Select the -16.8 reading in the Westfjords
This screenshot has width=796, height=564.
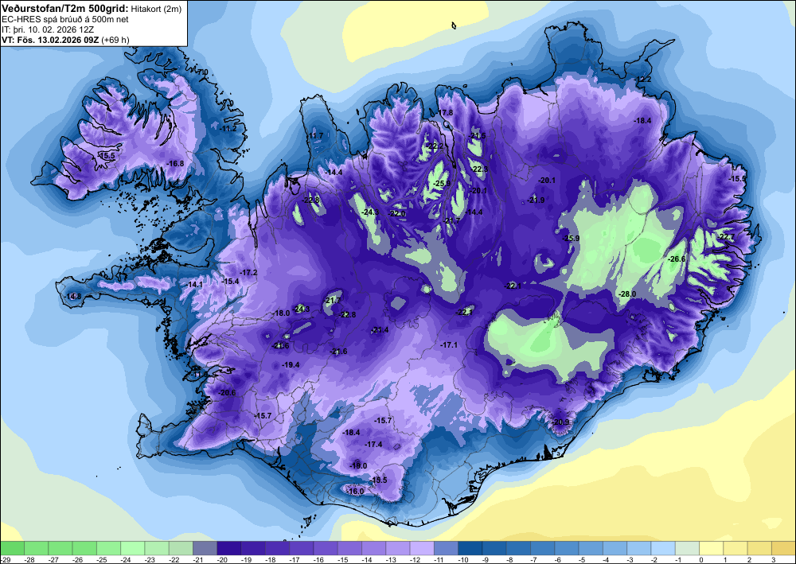tap(175, 163)
